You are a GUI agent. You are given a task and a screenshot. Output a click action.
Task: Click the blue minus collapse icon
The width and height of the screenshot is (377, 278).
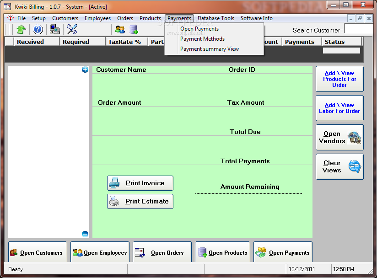[85, 234]
